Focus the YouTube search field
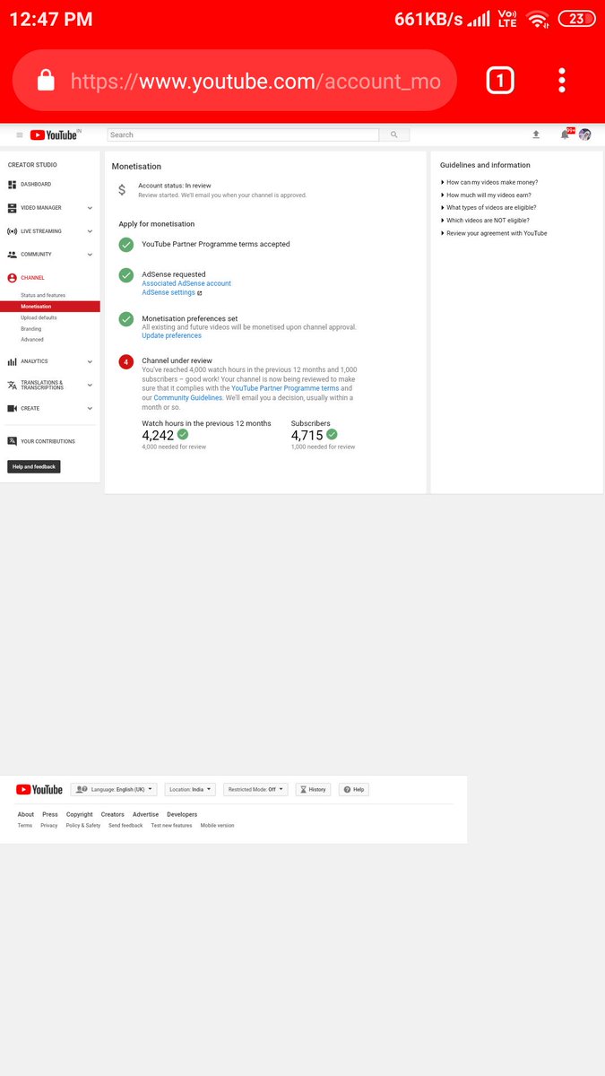Viewport: 605px width, 1076px height. point(243,134)
